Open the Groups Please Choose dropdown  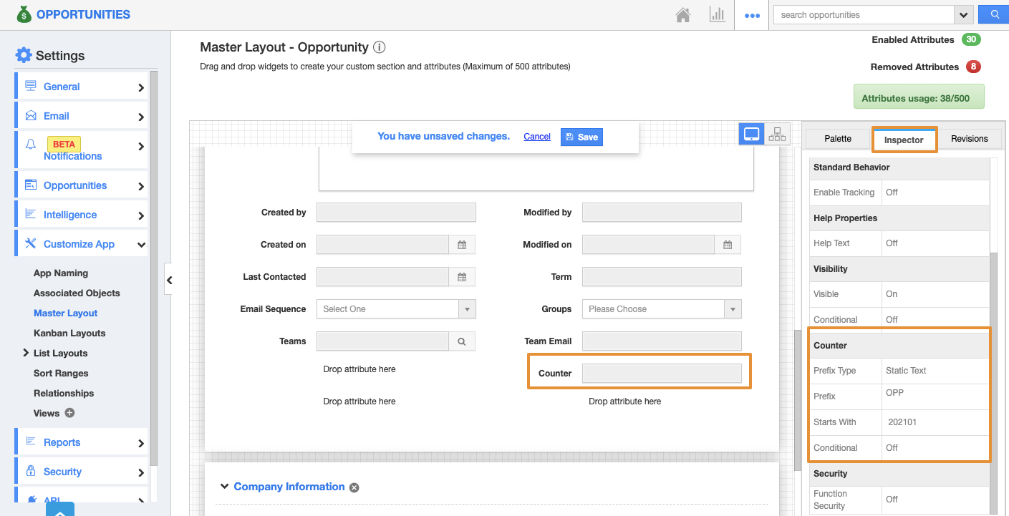click(661, 309)
